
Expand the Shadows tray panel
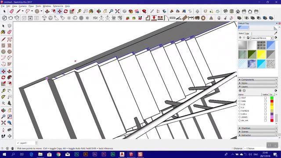click(x=258, y=128)
